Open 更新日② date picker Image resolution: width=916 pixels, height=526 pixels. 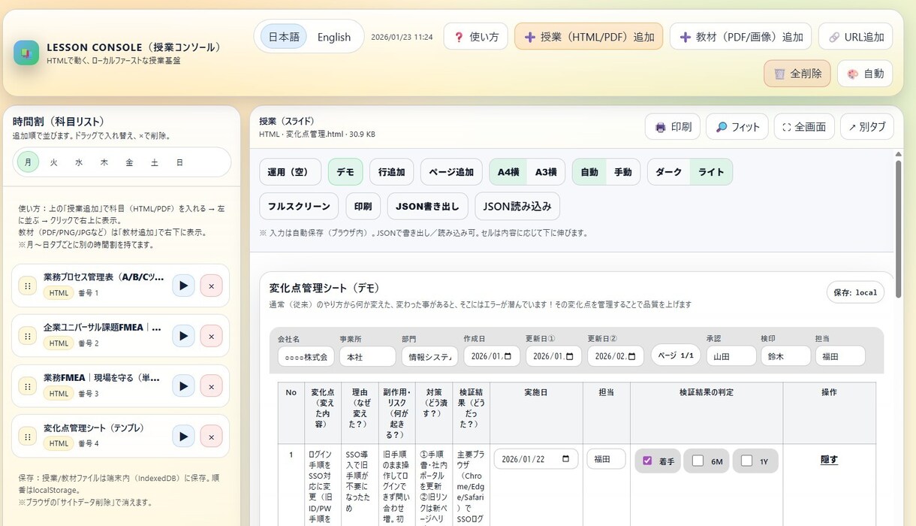[x=632, y=356]
